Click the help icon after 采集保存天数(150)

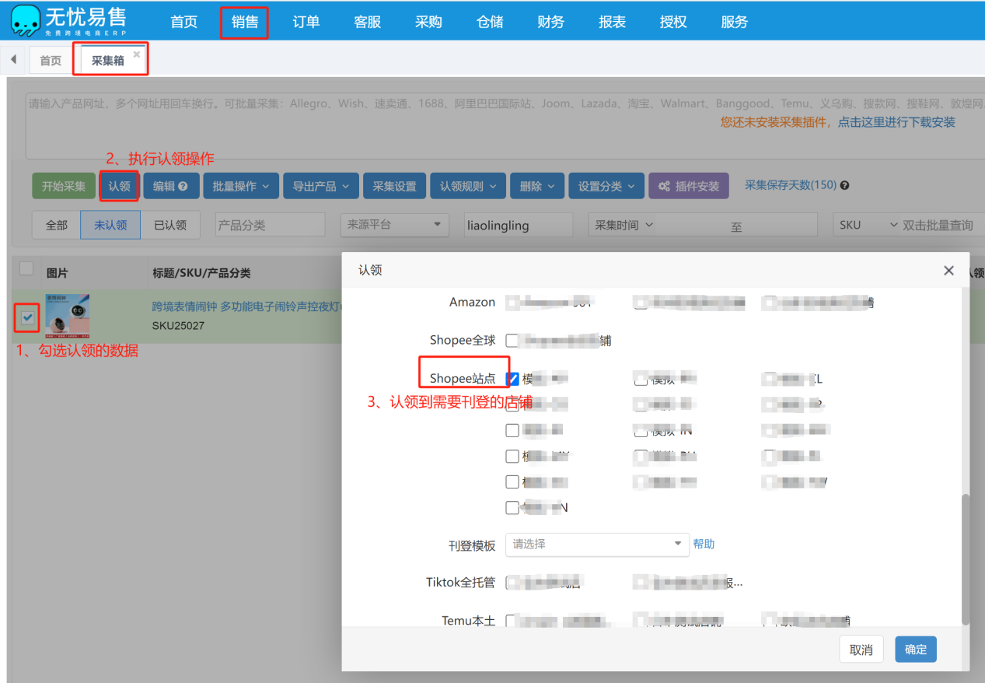pyautogui.click(x=844, y=186)
